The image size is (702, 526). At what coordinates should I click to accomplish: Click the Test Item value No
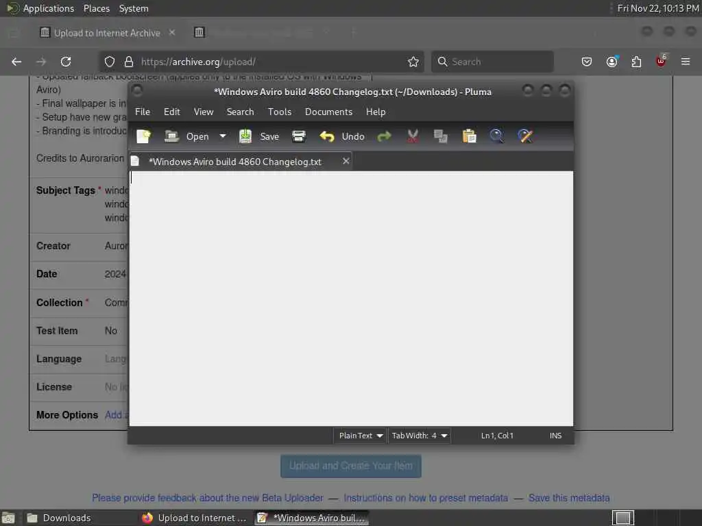(111, 331)
